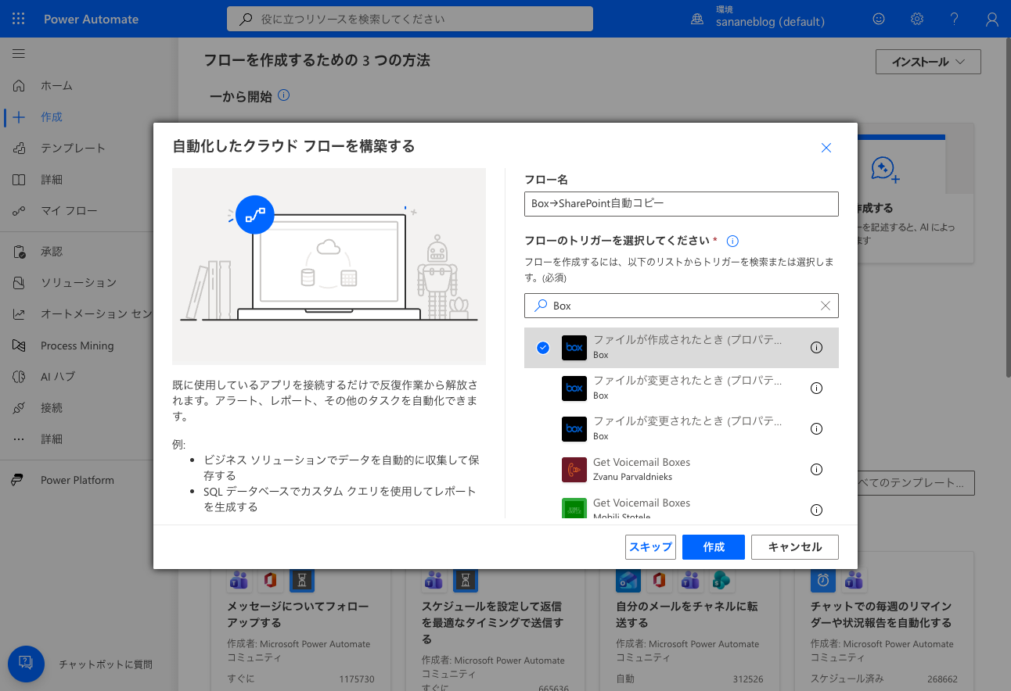Edit the フロー名 text field

[681, 203]
